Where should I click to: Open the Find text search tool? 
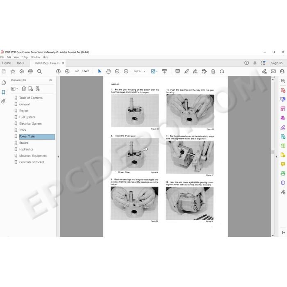pyautogui.click(x=39, y=71)
